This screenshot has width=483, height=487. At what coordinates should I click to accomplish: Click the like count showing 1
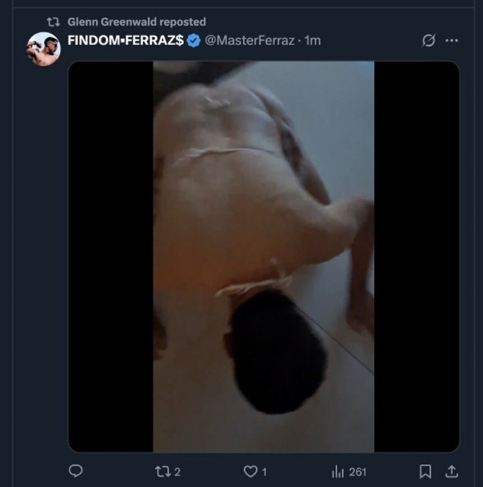click(264, 472)
